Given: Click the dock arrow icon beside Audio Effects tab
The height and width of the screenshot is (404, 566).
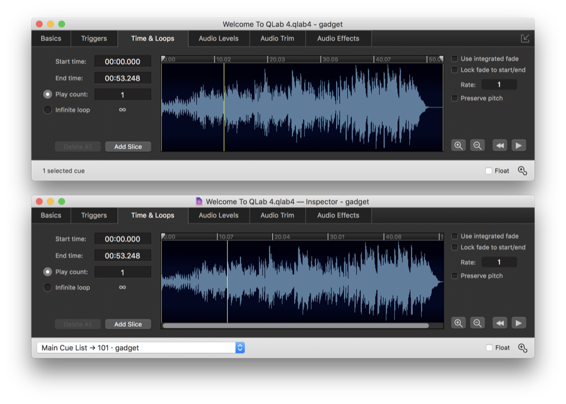Looking at the screenshot, I should [x=525, y=38].
